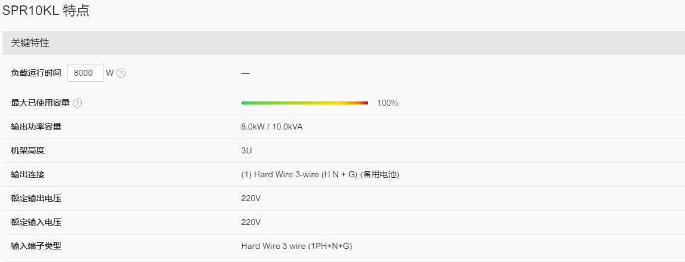Select the 220V value for 额定输入电压
Screen dimensions: 685x262
251,223
